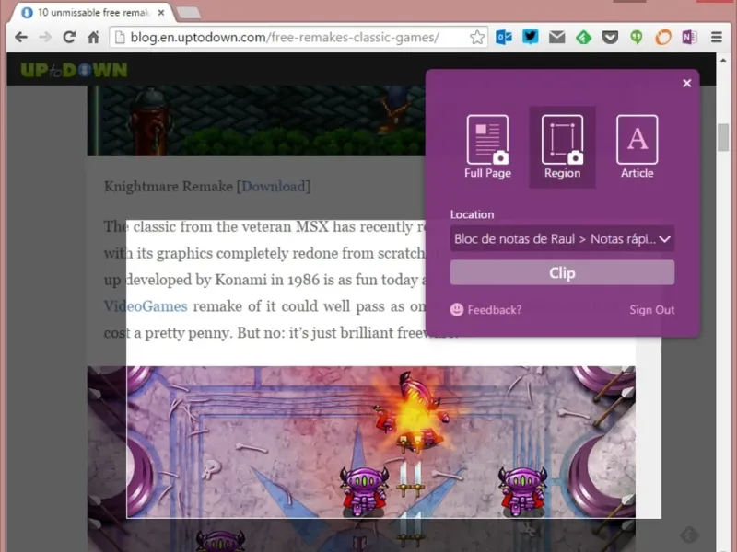Click the Clip button
The width and height of the screenshot is (737, 552).
562,272
